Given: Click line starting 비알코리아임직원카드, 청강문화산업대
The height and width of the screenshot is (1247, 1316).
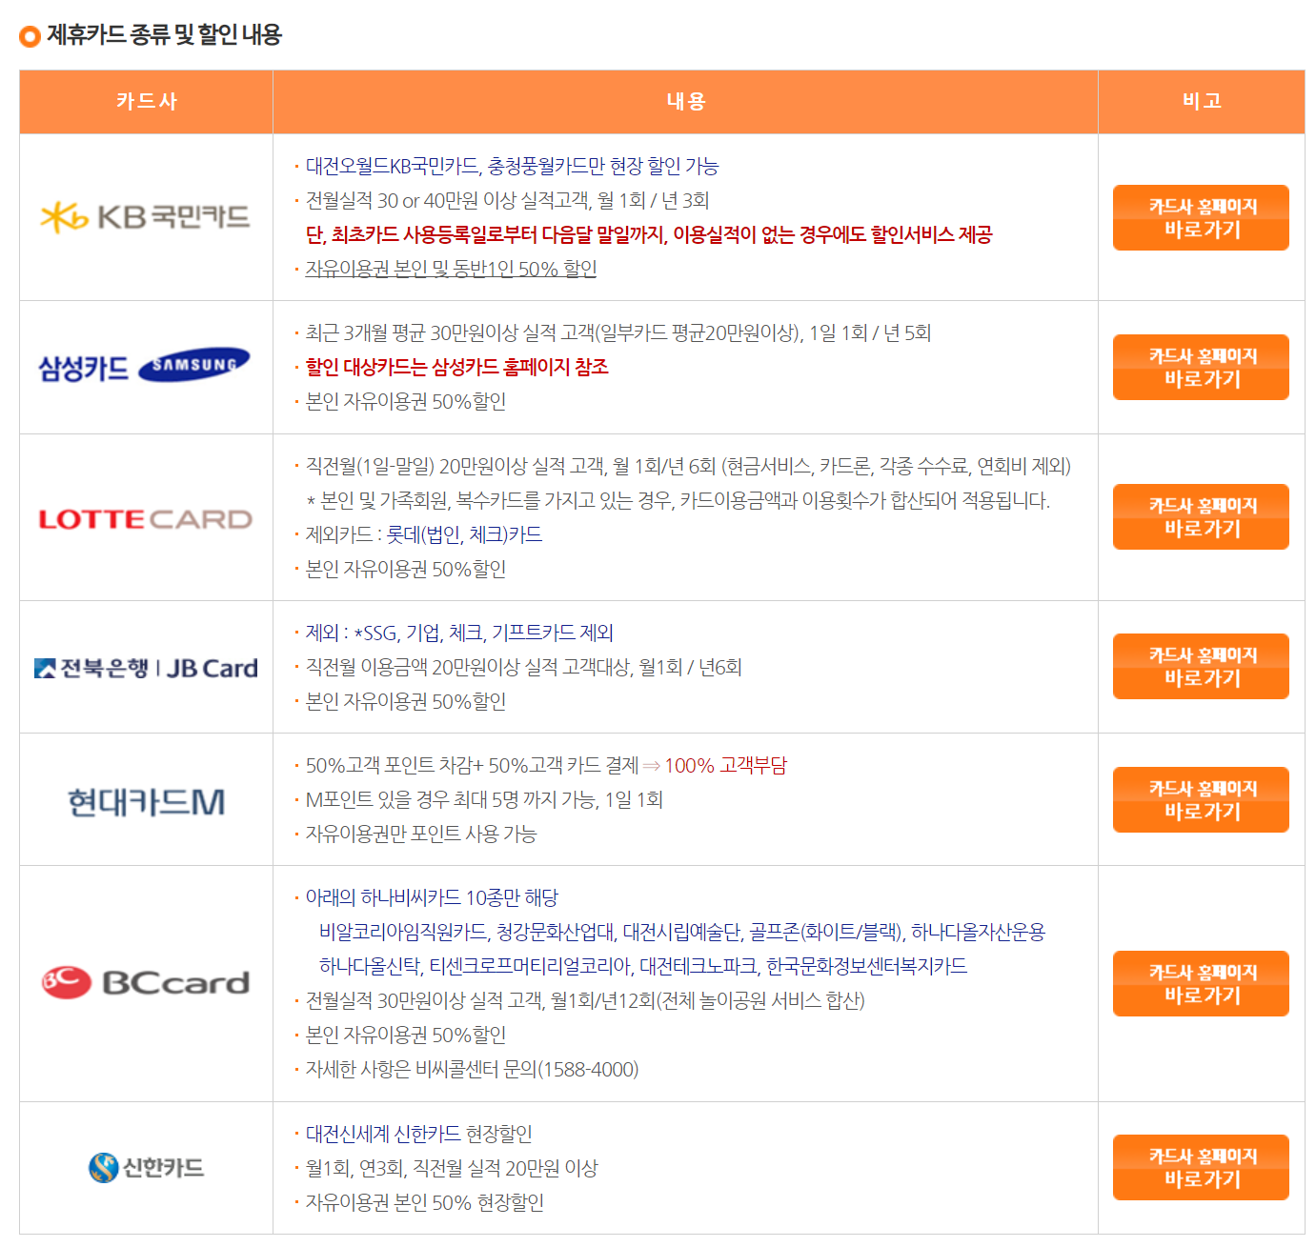Looking at the screenshot, I should (682, 932).
